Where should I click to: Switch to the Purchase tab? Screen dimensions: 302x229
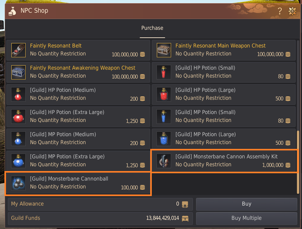[x=152, y=28]
